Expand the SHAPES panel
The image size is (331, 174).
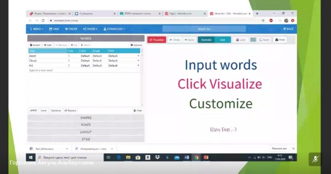86,118
